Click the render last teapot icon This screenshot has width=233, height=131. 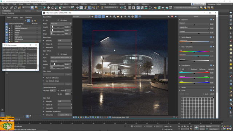[176, 16]
